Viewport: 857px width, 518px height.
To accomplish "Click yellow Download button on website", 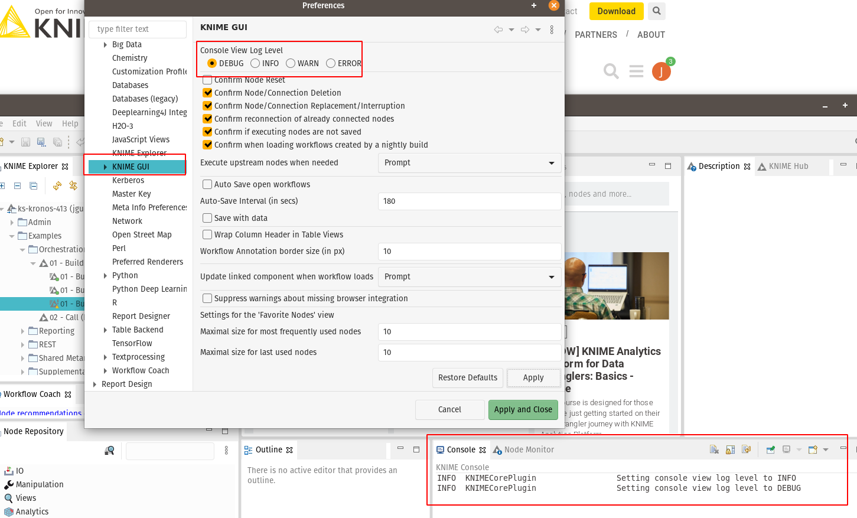I will point(616,11).
